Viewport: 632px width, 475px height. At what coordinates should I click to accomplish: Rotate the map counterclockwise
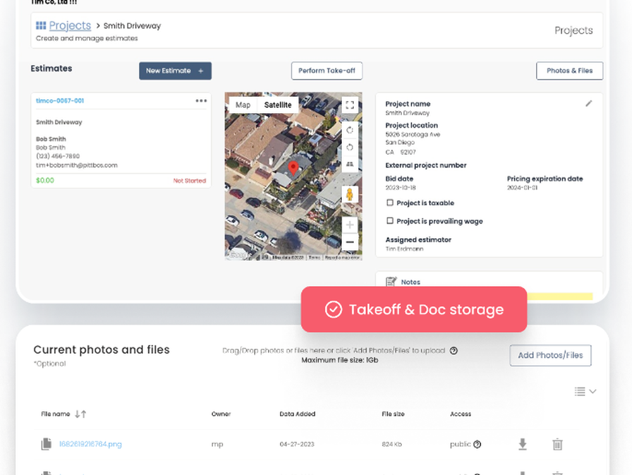[x=350, y=147]
